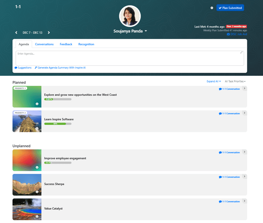
Task: Click Expand All to expand tasks
Action: (214, 81)
